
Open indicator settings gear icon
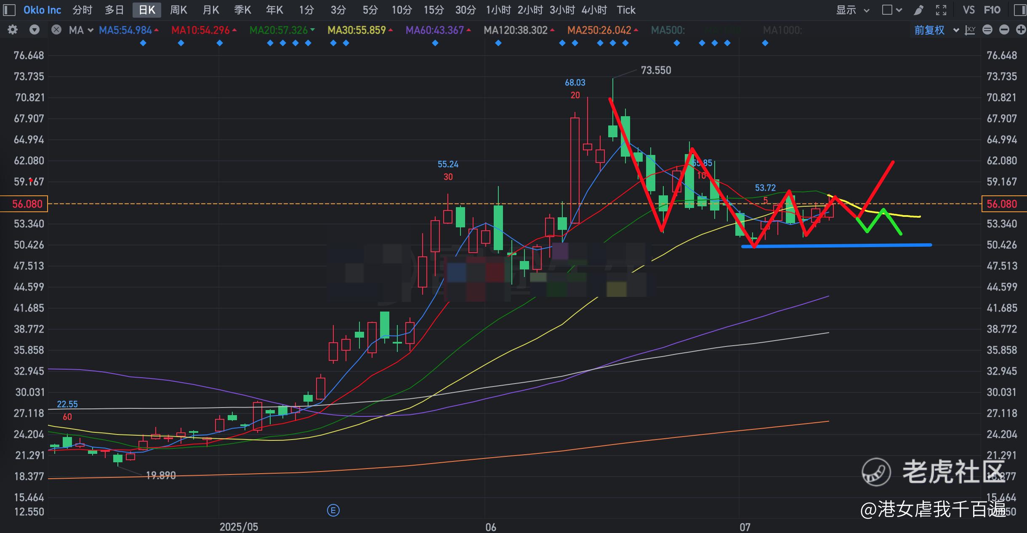(x=13, y=30)
